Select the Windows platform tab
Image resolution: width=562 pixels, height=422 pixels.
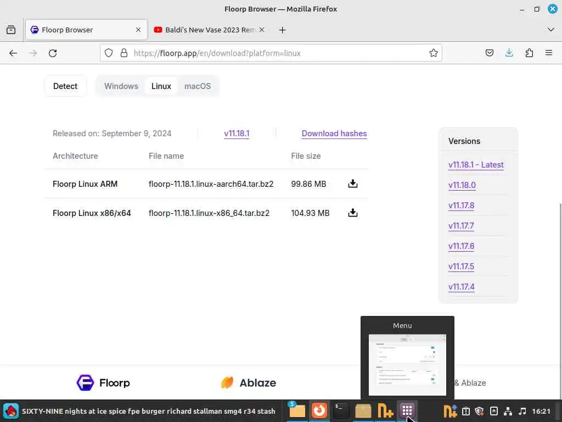click(x=121, y=86)
